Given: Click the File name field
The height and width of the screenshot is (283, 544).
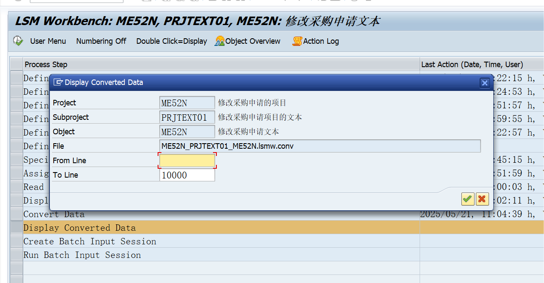Looking at the screenshot, I should tap(320, 146).
